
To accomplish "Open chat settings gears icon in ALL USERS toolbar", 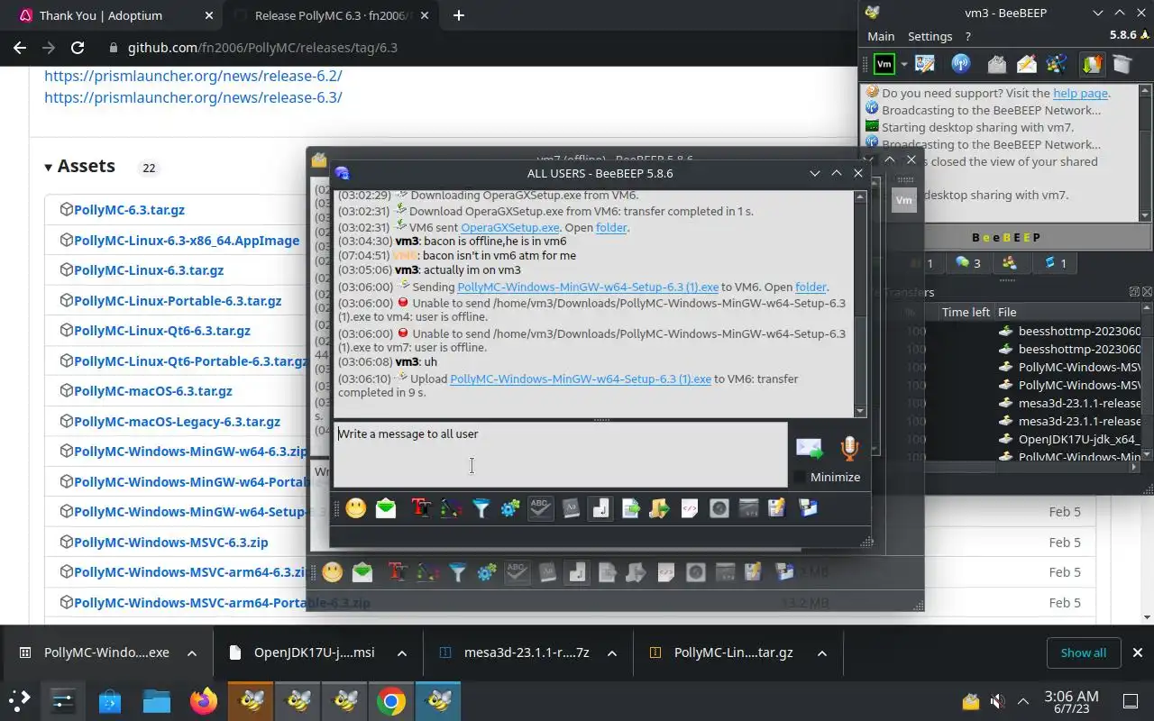I will coord(510,508).
